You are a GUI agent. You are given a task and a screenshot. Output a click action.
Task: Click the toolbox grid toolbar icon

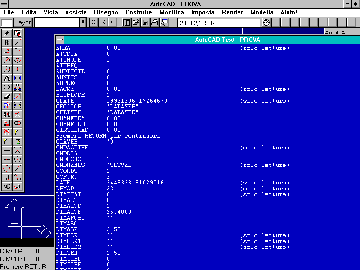pyautogui.click(x=126, y=22)
